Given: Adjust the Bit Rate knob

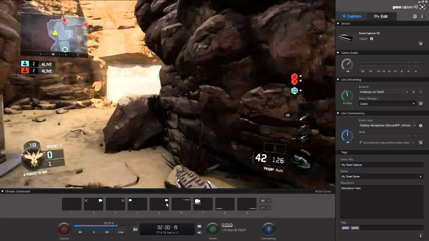Looking at the screenshot, I should 347,96.
